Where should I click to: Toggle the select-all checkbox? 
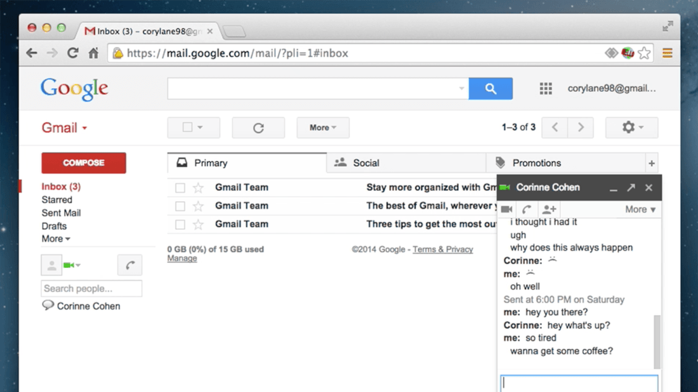click(x=187, y=127)
